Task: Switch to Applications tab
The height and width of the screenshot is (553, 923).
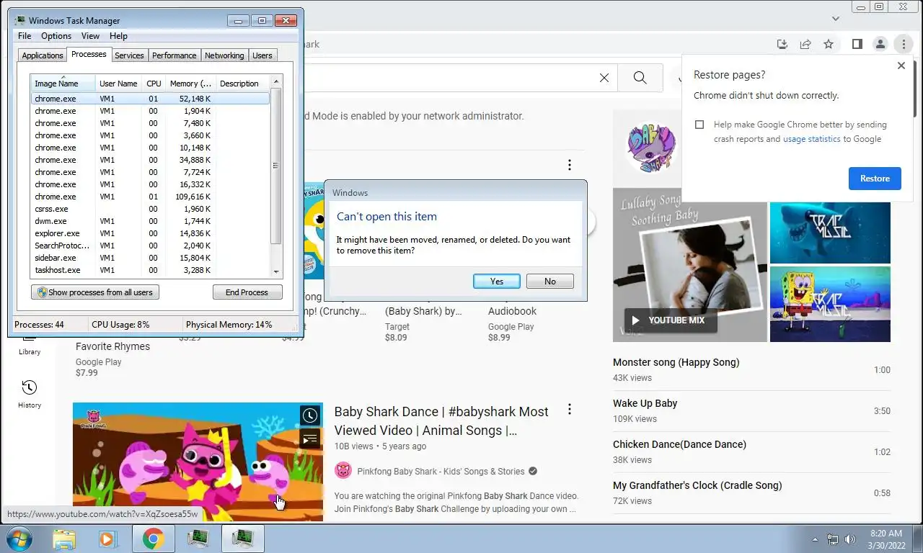Action: click(43, 55)
